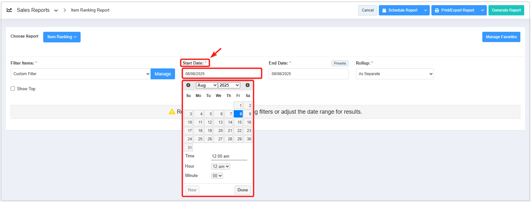The image size is (531, 202).
Task: Select August 7 in the calendar
Action: pyautogui.click(x=229, y=114)
